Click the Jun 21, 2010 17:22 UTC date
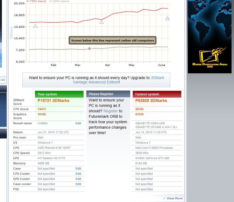Image resolution: width=234 pixels, height=202 pixels. [53, 132]
